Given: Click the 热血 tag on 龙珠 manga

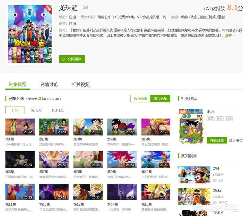Looking at the screenshot, I should [x=219, y=119].
